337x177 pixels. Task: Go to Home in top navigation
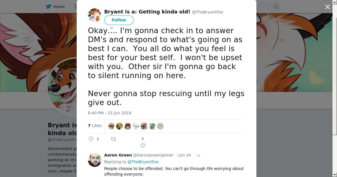tap(56, 6)
